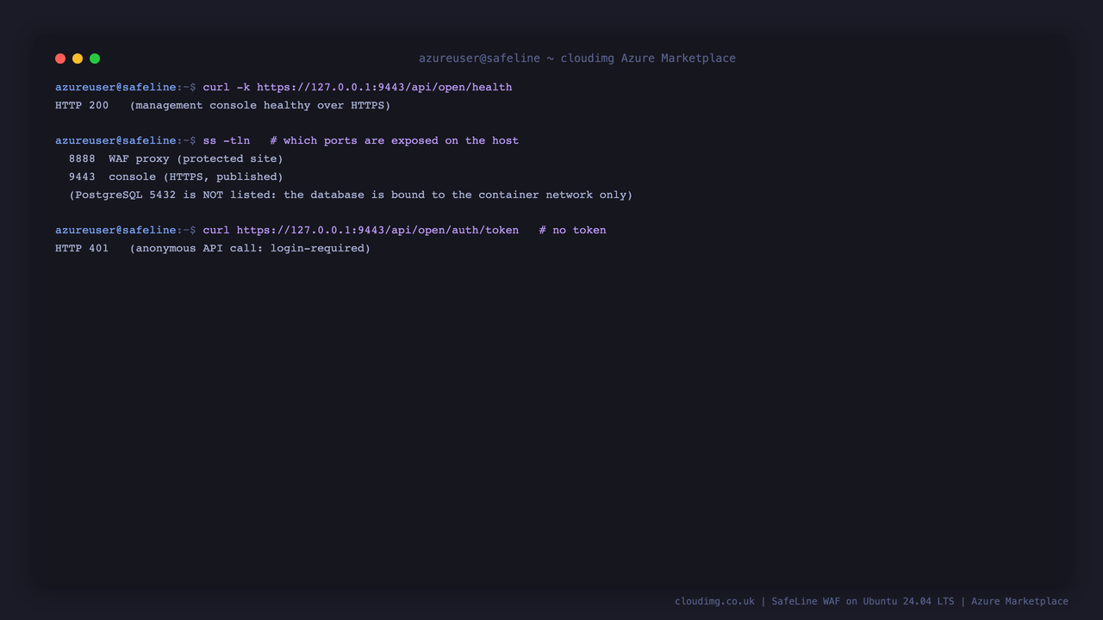Click the terminal title 'azureuser@safeline ~ cloudimg Azure Marketplace'
1103x620 pixels.
coord(577,59)
